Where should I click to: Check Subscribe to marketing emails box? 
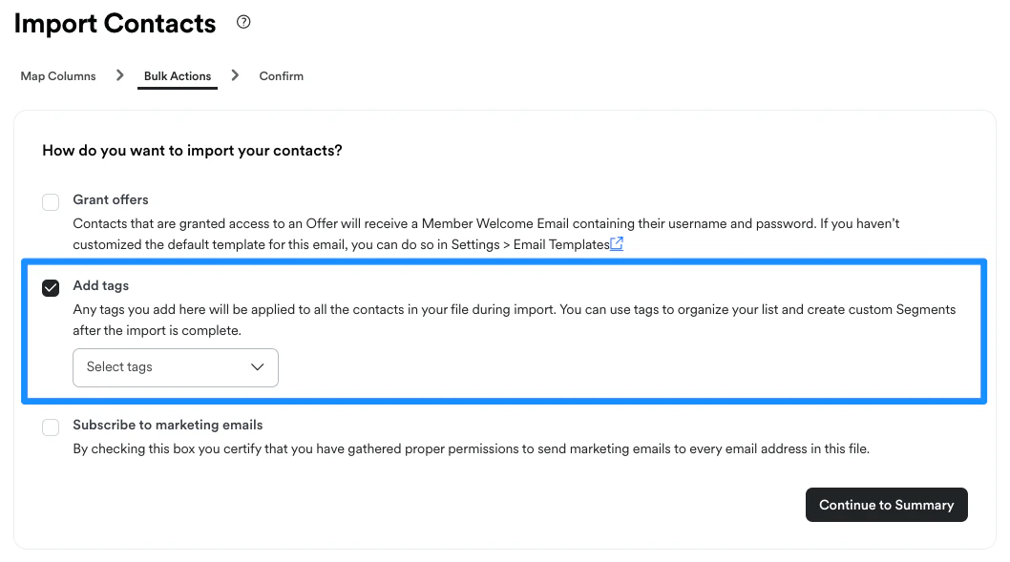(51, 427)
